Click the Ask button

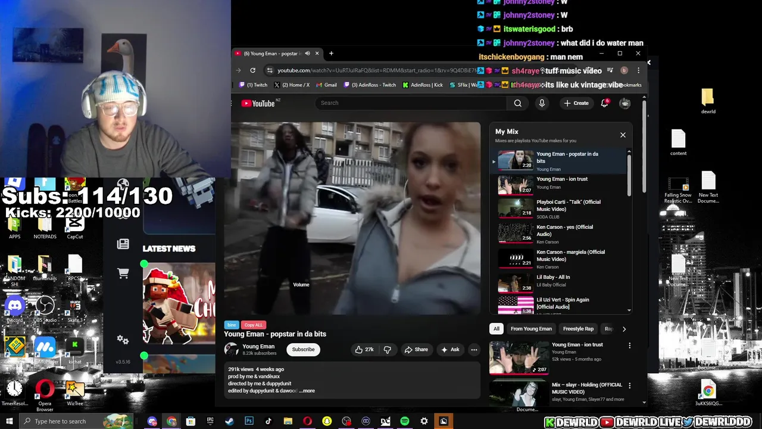pyautogui.click(x=450, y=350)
